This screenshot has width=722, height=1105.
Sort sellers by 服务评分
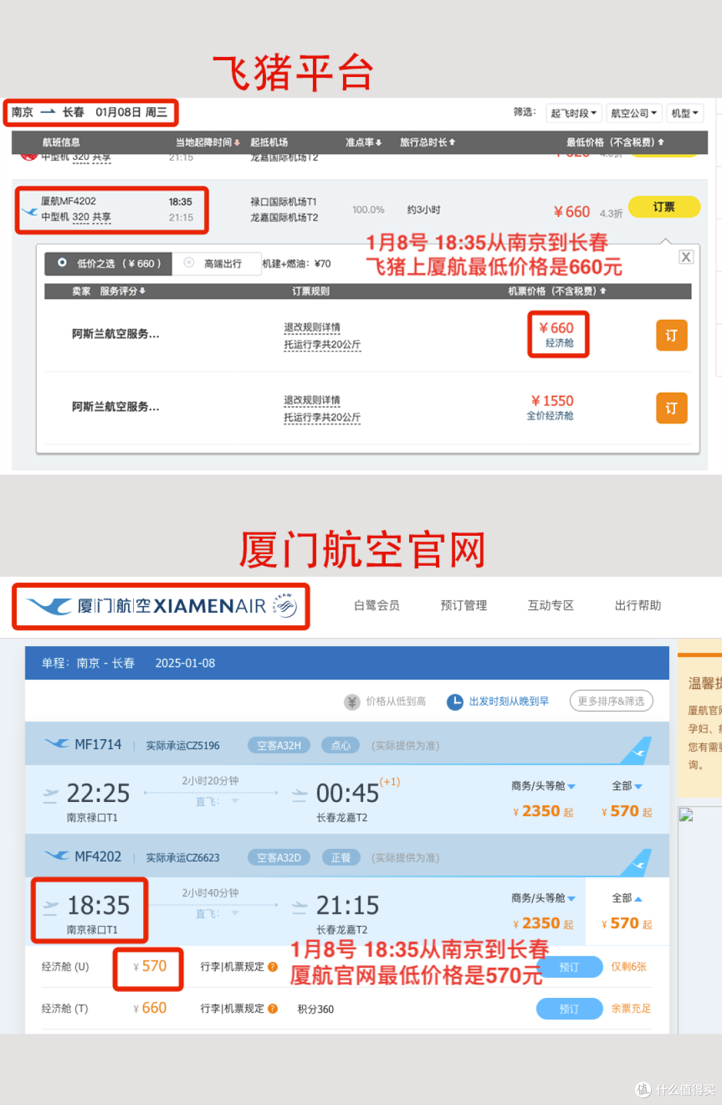123,291
